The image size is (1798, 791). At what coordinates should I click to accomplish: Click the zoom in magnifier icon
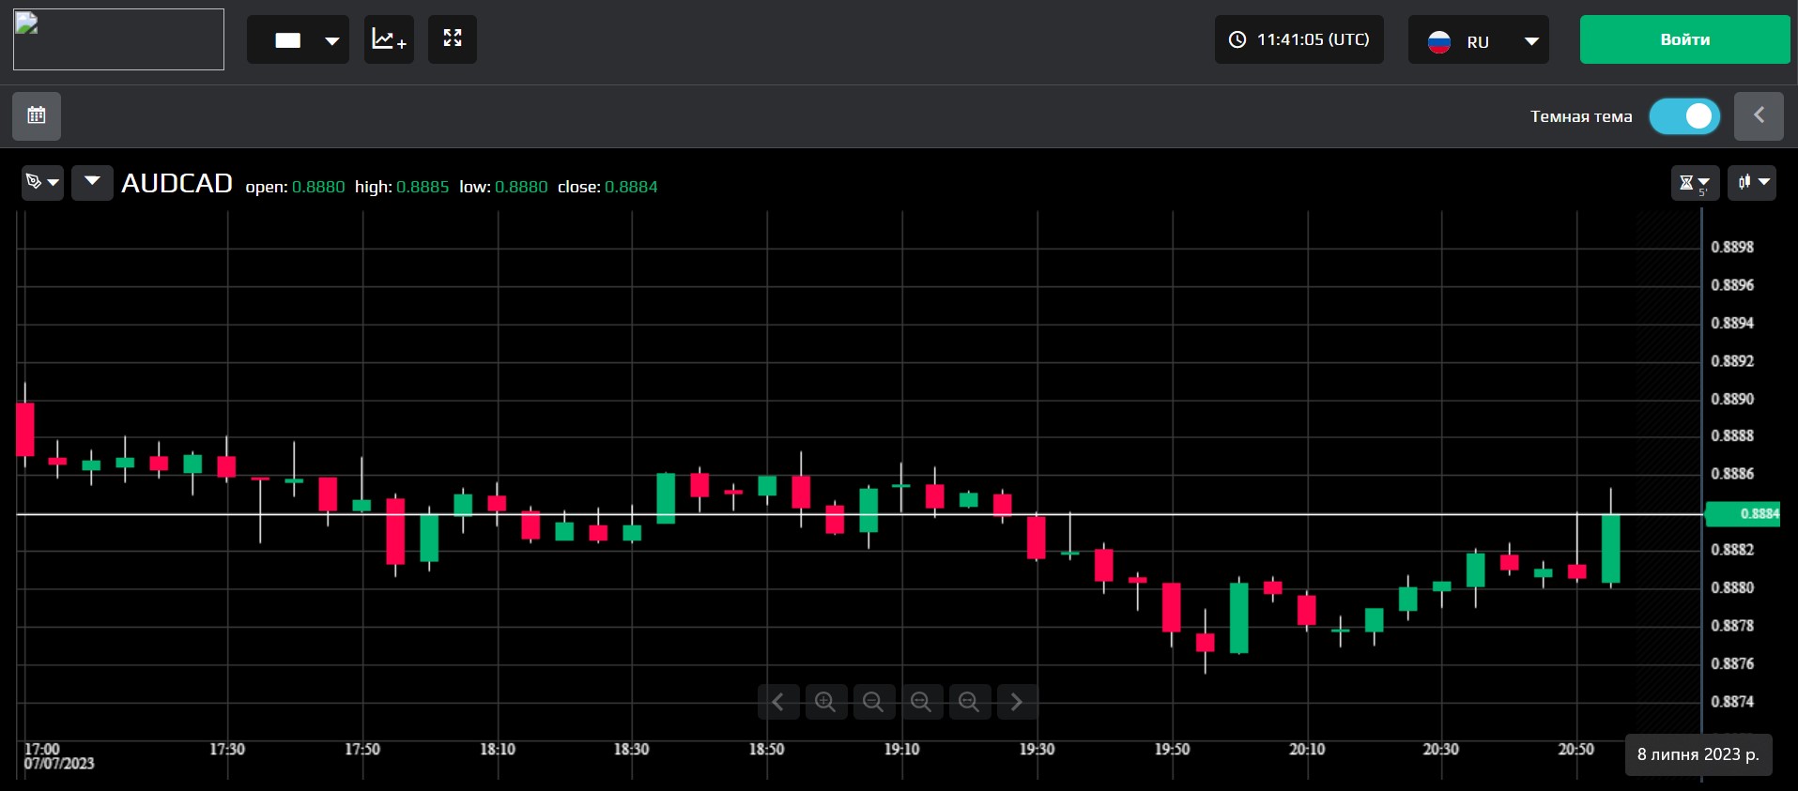point(825,702)
